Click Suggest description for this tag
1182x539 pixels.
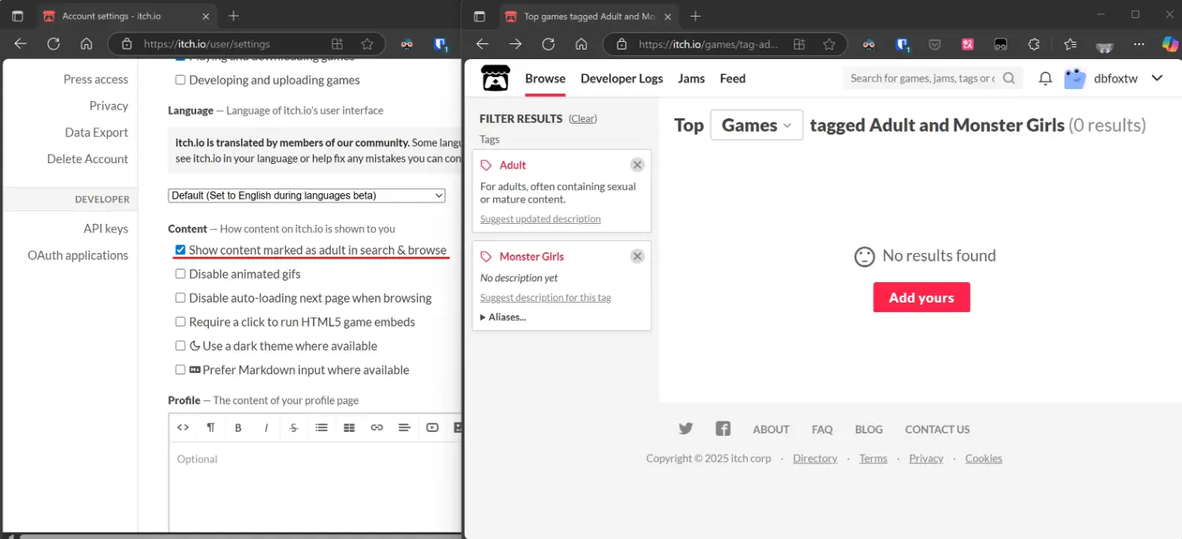point(545,298)
